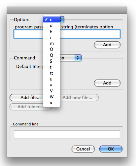This screenshot has height=166, width=136.
Task: Confirm with the OK button
Action: click(x=111, y=149)
